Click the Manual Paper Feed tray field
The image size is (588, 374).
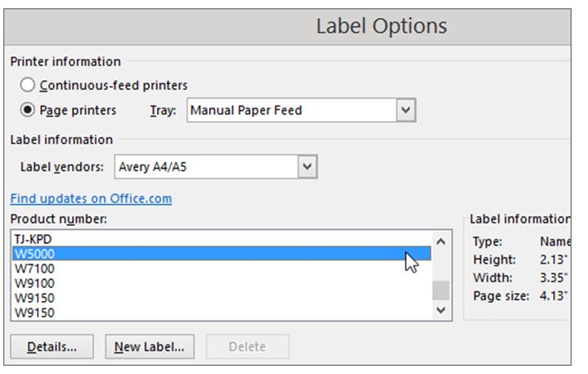pyautogui.click(x=291, y=110)
